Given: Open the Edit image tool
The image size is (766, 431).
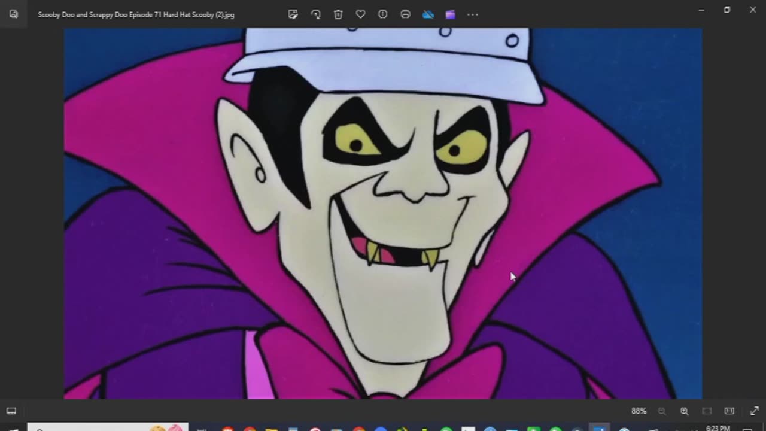Looking at the screenshot, I should click(x=293, y=14).
